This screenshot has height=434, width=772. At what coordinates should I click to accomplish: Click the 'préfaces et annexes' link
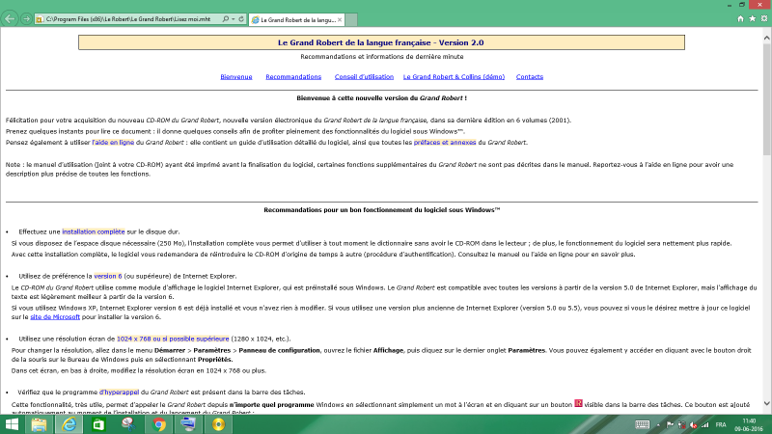tap(445, 142)
